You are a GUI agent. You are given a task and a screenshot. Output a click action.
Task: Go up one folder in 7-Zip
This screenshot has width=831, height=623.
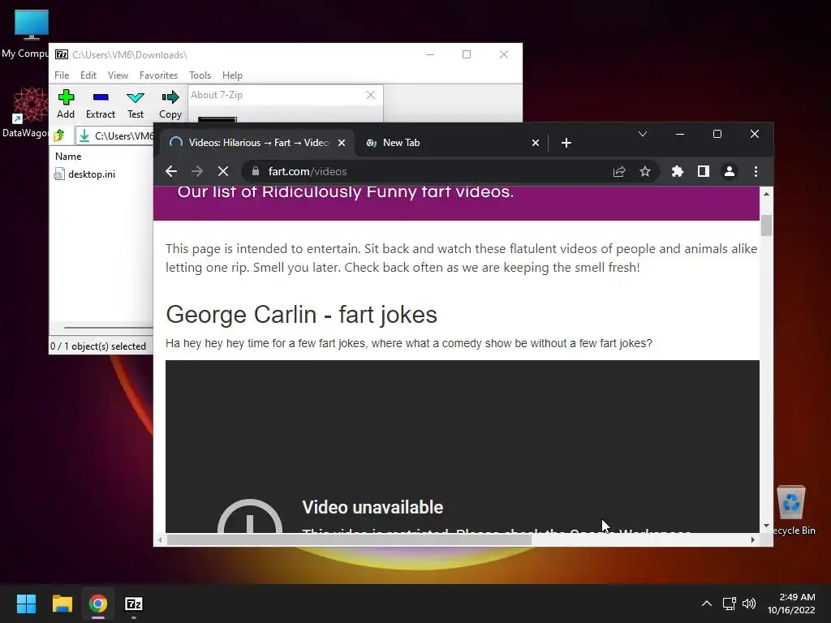[x=59, y=135]
